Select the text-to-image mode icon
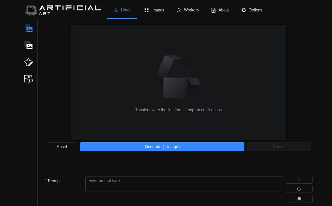Screen dimensions: 332x206 (29, 28)
